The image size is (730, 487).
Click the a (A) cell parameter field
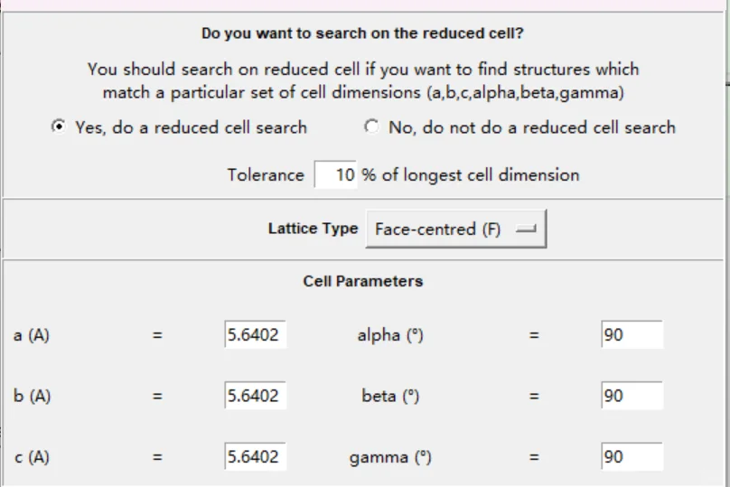tap(253, 335)
